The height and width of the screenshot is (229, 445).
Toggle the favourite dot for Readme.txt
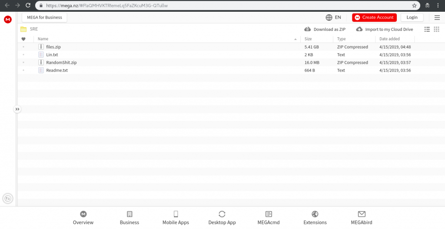(x=23, y=70)
